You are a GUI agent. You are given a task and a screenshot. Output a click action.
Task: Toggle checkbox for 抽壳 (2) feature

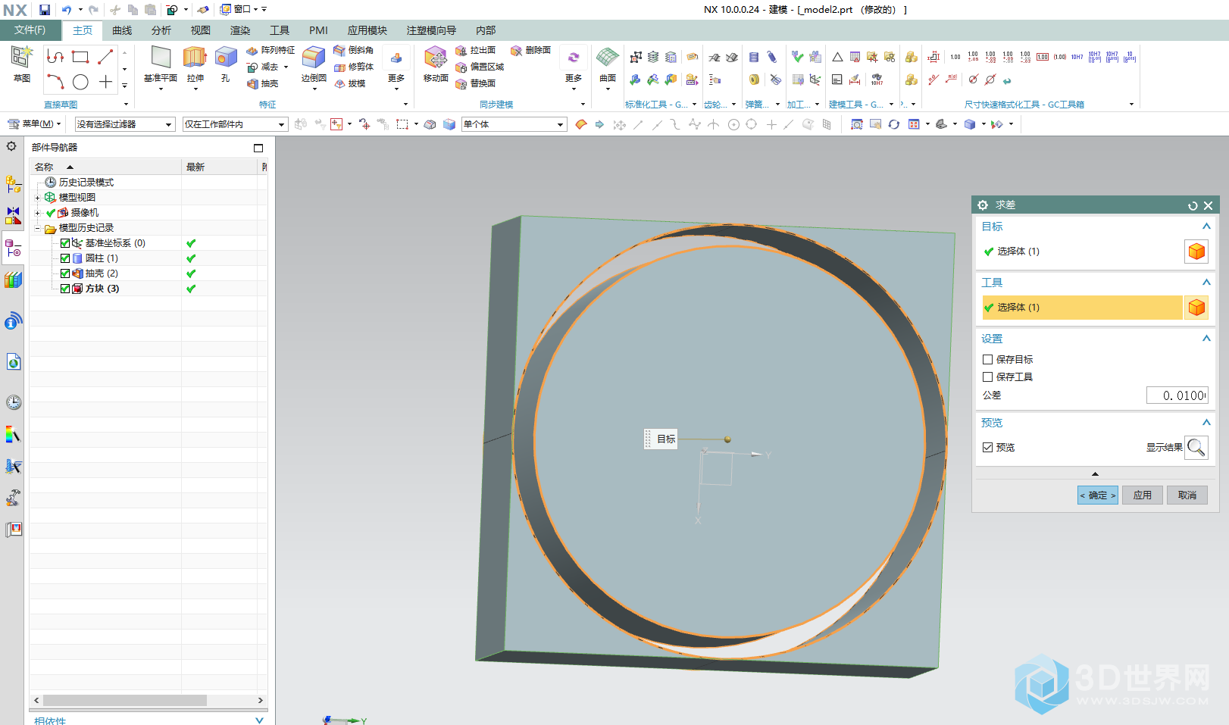tap(65, 273)
